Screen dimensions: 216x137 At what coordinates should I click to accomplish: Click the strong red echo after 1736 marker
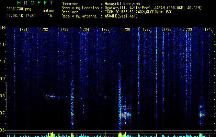(125, 115)
